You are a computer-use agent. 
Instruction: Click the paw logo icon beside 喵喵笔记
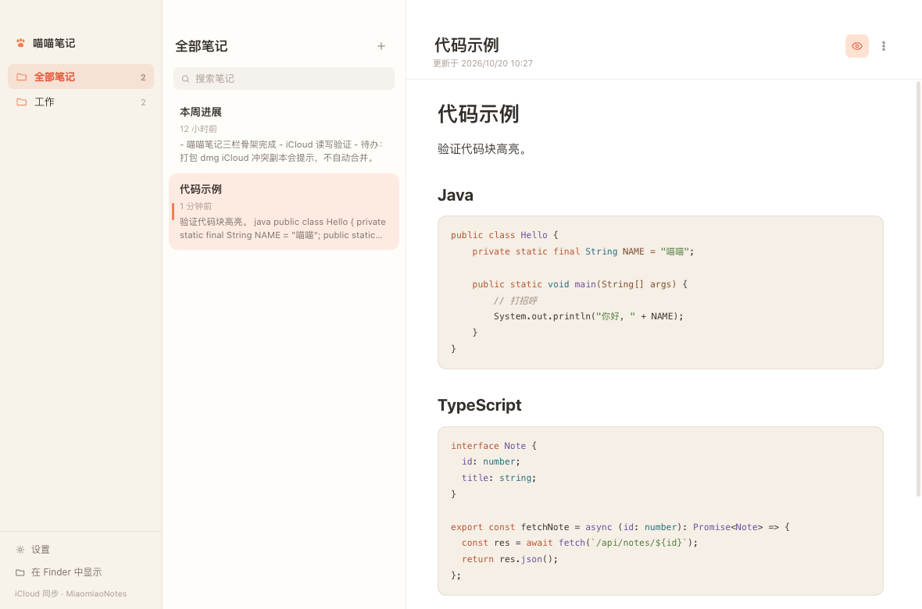click(x=20, y=43)
